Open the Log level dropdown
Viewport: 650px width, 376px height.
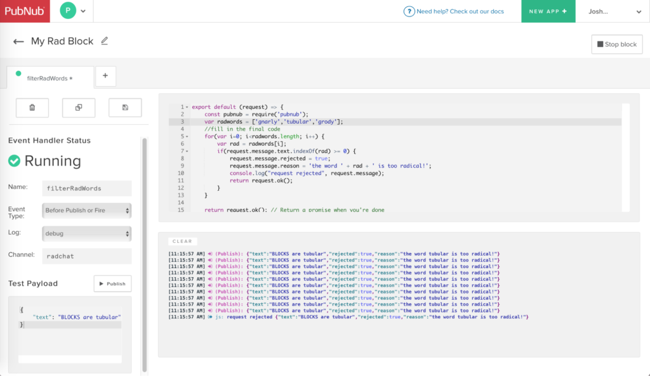tap(86, 233)
